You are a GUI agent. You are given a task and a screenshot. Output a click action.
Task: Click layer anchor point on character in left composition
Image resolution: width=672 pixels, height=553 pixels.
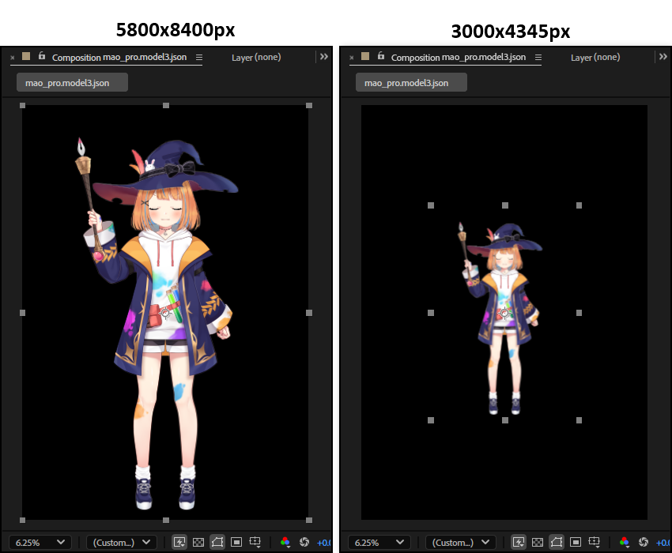pos(166,313)
